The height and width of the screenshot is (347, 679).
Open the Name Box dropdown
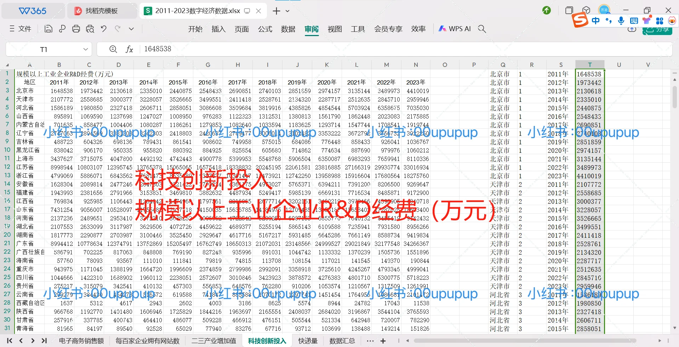(85, 49)
